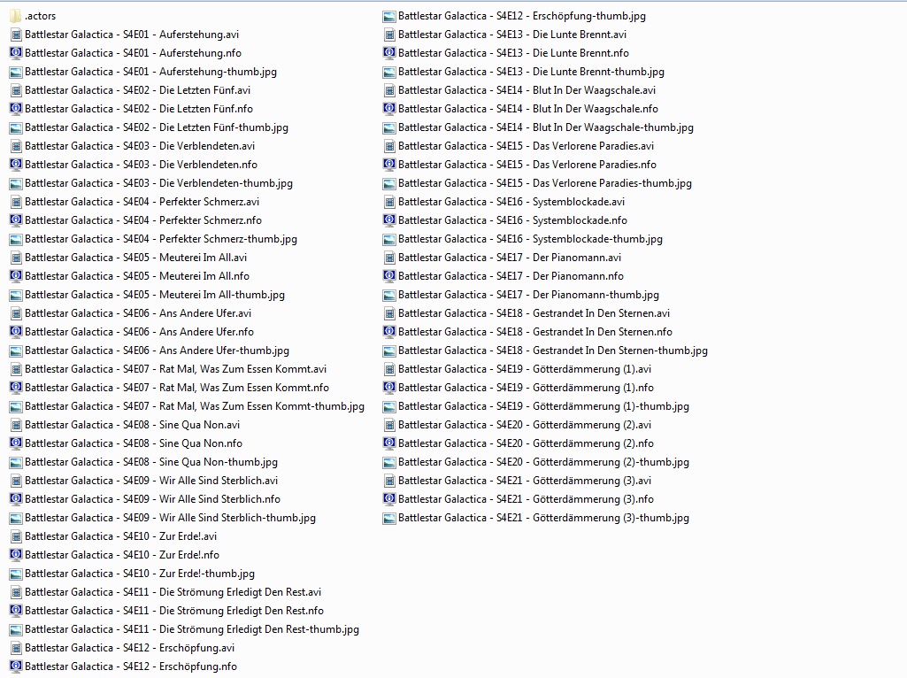Select file name 'S4E02 - Die Letzten Fünf.nfo'
Screen dimensions: 907x678
click(x=139, y=109)
